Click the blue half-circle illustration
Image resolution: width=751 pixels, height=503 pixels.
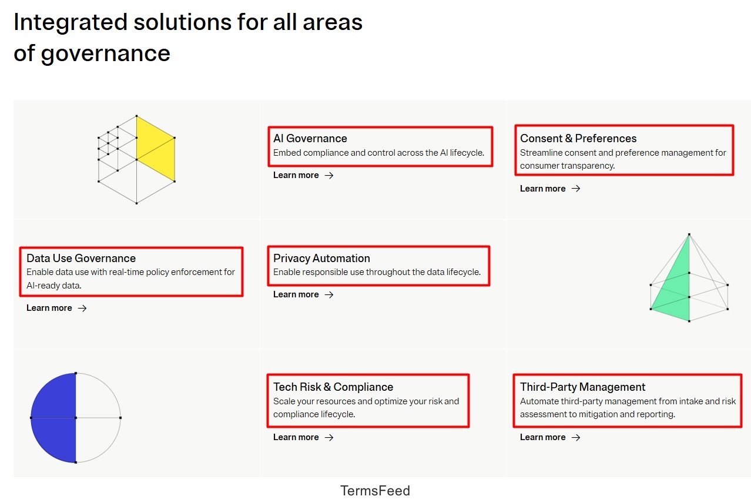click(76, 418)
